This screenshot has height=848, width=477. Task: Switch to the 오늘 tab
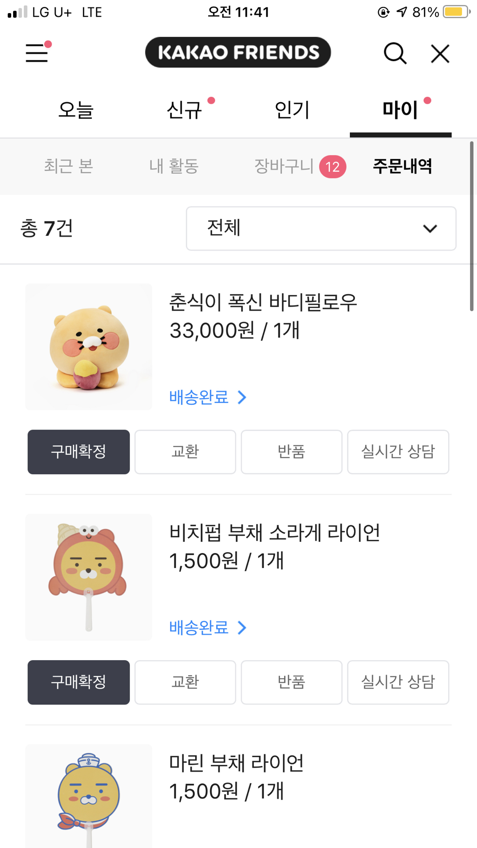click(x=75, y=110)
